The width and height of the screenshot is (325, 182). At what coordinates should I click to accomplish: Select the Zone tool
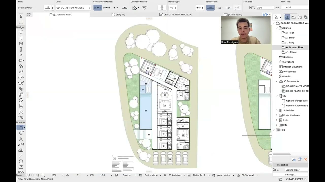[x=21, y=111]
